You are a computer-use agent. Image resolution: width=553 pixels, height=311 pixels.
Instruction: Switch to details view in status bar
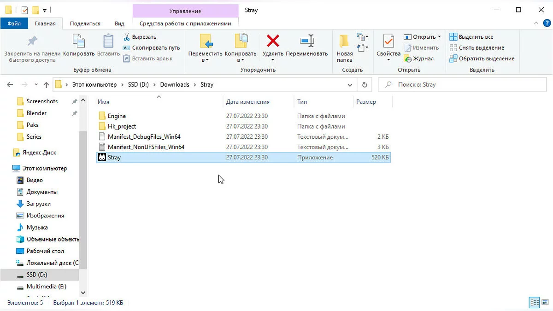coord(535,303)
